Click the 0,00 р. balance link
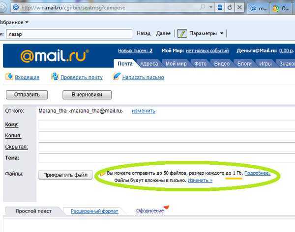Screen dimensions: 295x232 (286, 51)
